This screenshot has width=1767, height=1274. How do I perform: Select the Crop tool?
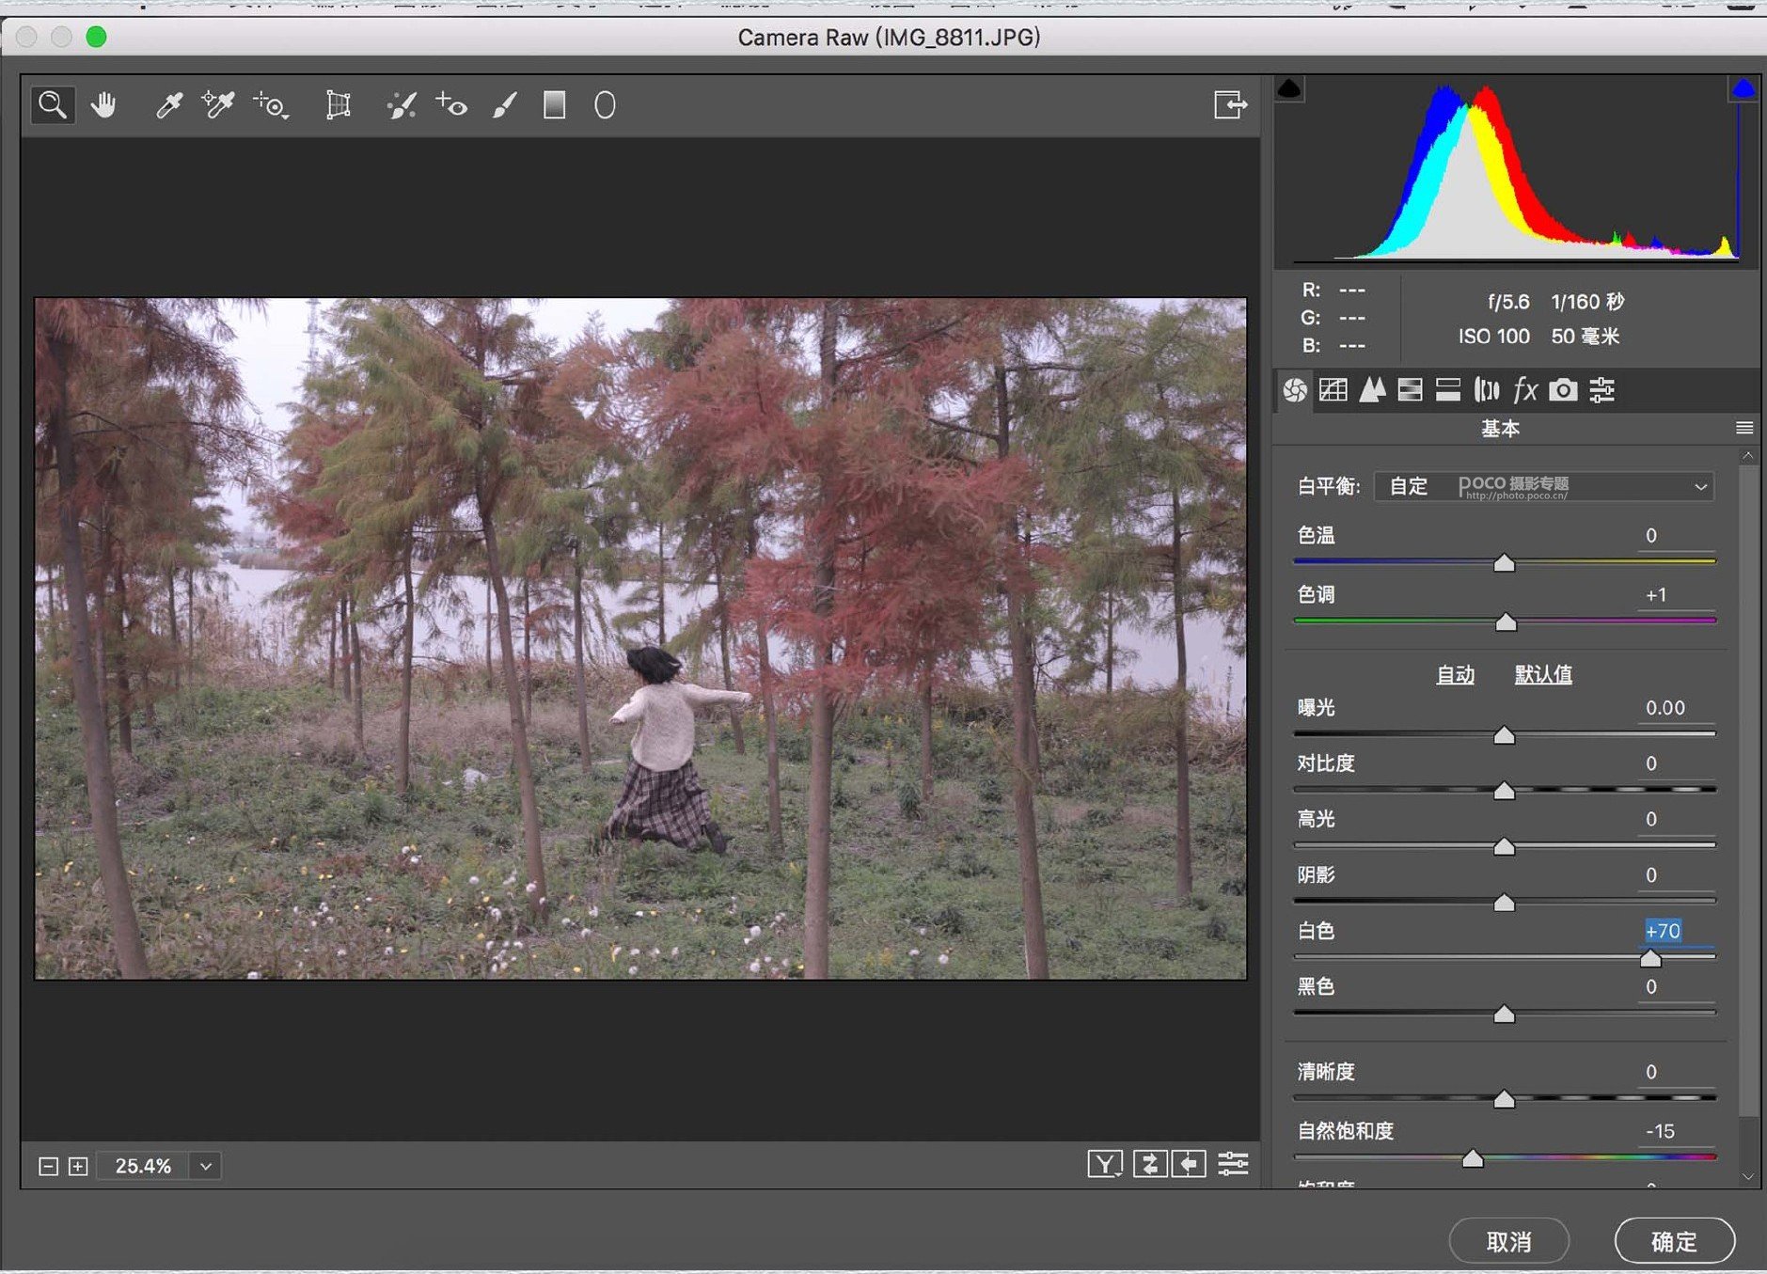tap(338, 105)
